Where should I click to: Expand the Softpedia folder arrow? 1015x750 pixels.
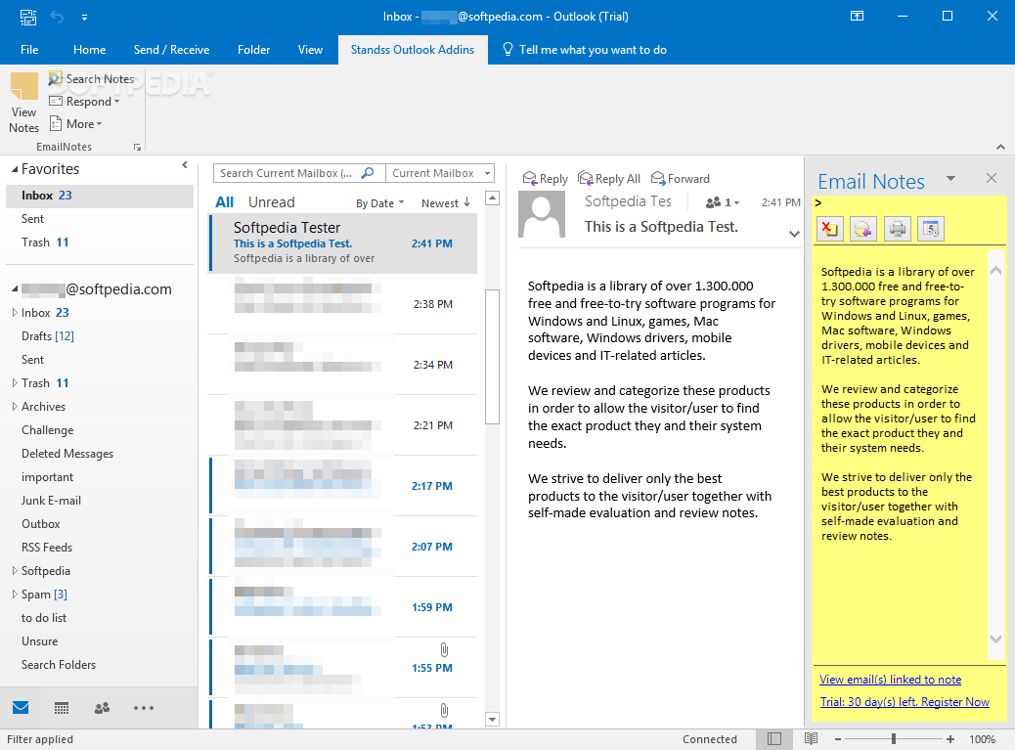[x=15, y=571]
